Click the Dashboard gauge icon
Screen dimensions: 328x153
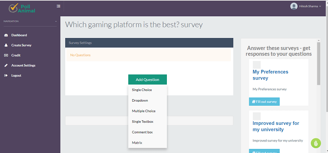click(x=6, y=35)
